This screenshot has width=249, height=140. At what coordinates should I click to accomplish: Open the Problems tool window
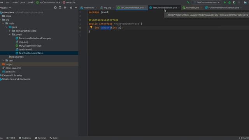point(25,138)
